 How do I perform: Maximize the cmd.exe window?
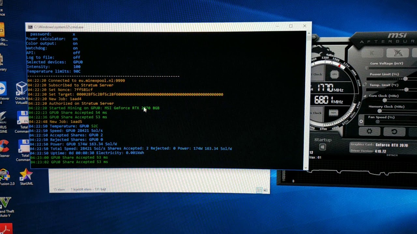[x=291, y=26]
